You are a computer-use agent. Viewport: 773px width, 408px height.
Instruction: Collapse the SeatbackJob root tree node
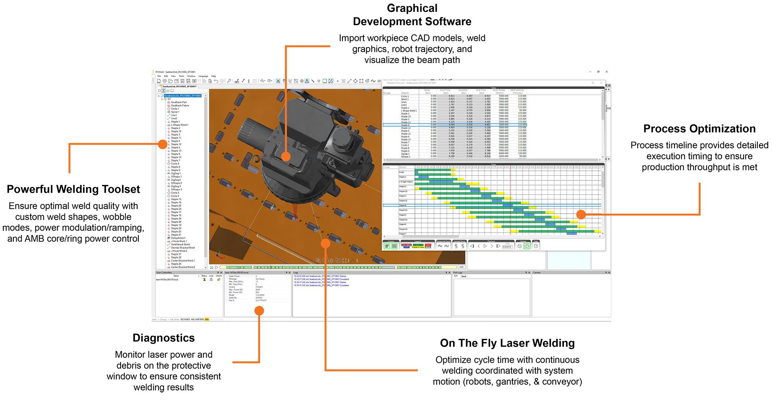(158, 96)
